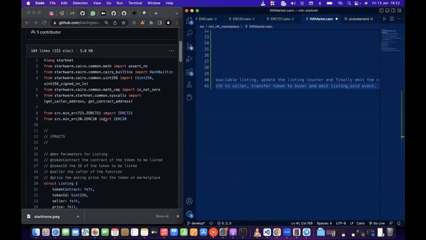Open Telegram from the Dock
The image size is (426, 240).
click(x=306, y=232)
